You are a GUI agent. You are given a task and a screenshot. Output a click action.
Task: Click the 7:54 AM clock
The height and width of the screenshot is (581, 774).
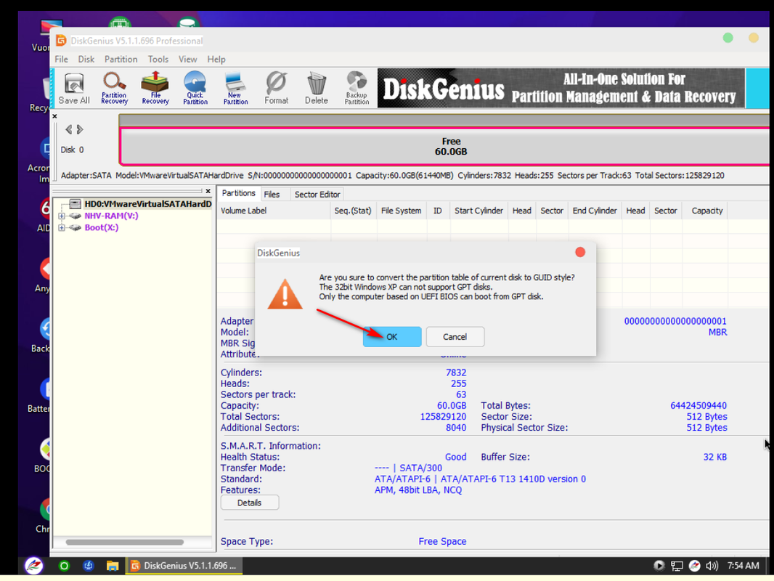tap(743, 566)
